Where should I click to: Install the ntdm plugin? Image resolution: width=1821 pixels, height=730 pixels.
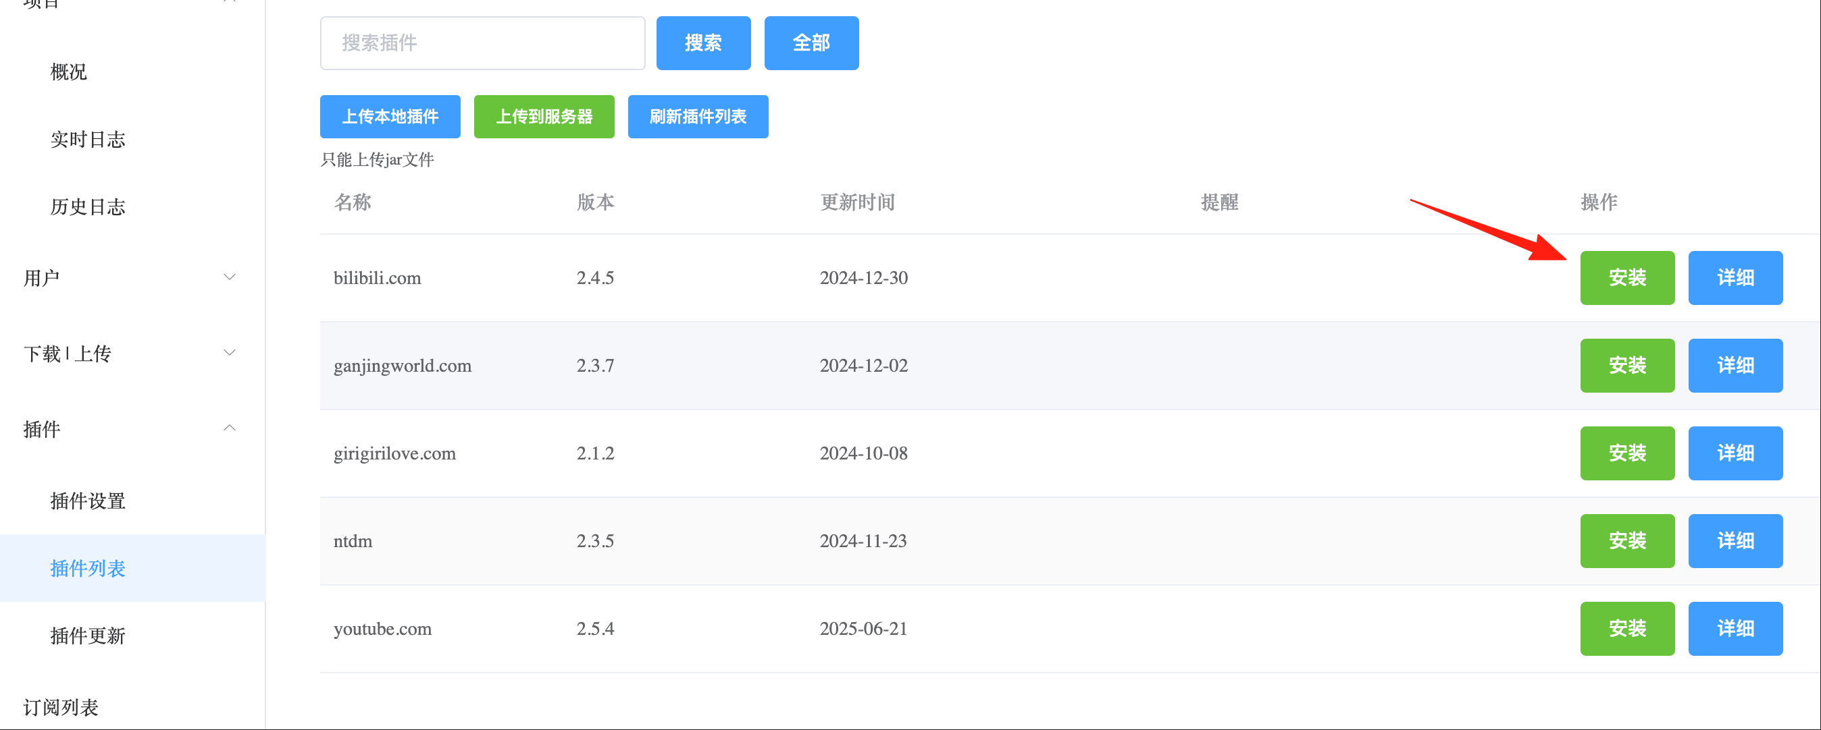[x=1627, y=541]
